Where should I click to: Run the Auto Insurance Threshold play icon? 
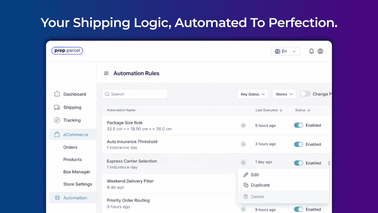click(243, 144)
